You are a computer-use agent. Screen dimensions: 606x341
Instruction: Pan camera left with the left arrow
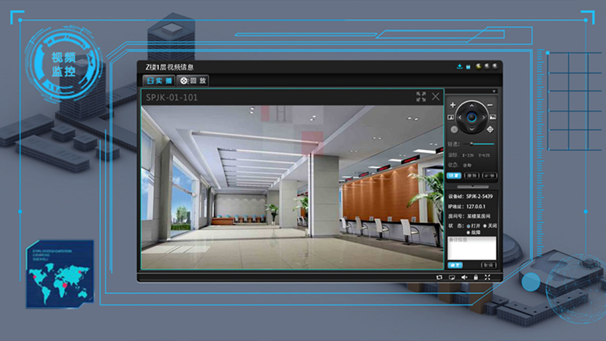click(460, 117)
